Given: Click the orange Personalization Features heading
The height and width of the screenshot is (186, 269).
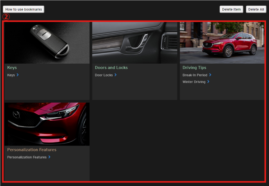Looking at the screenshot, I should [32, 150].
